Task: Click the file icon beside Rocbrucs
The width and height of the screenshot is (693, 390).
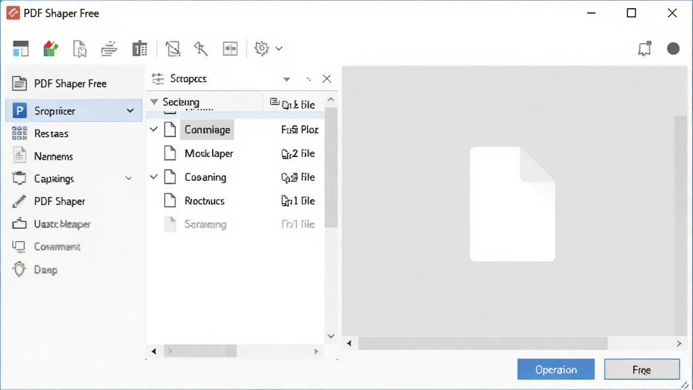Action: coord(170,200)
